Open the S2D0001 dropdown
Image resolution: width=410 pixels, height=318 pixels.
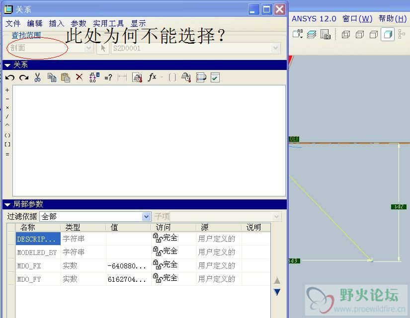275,48
